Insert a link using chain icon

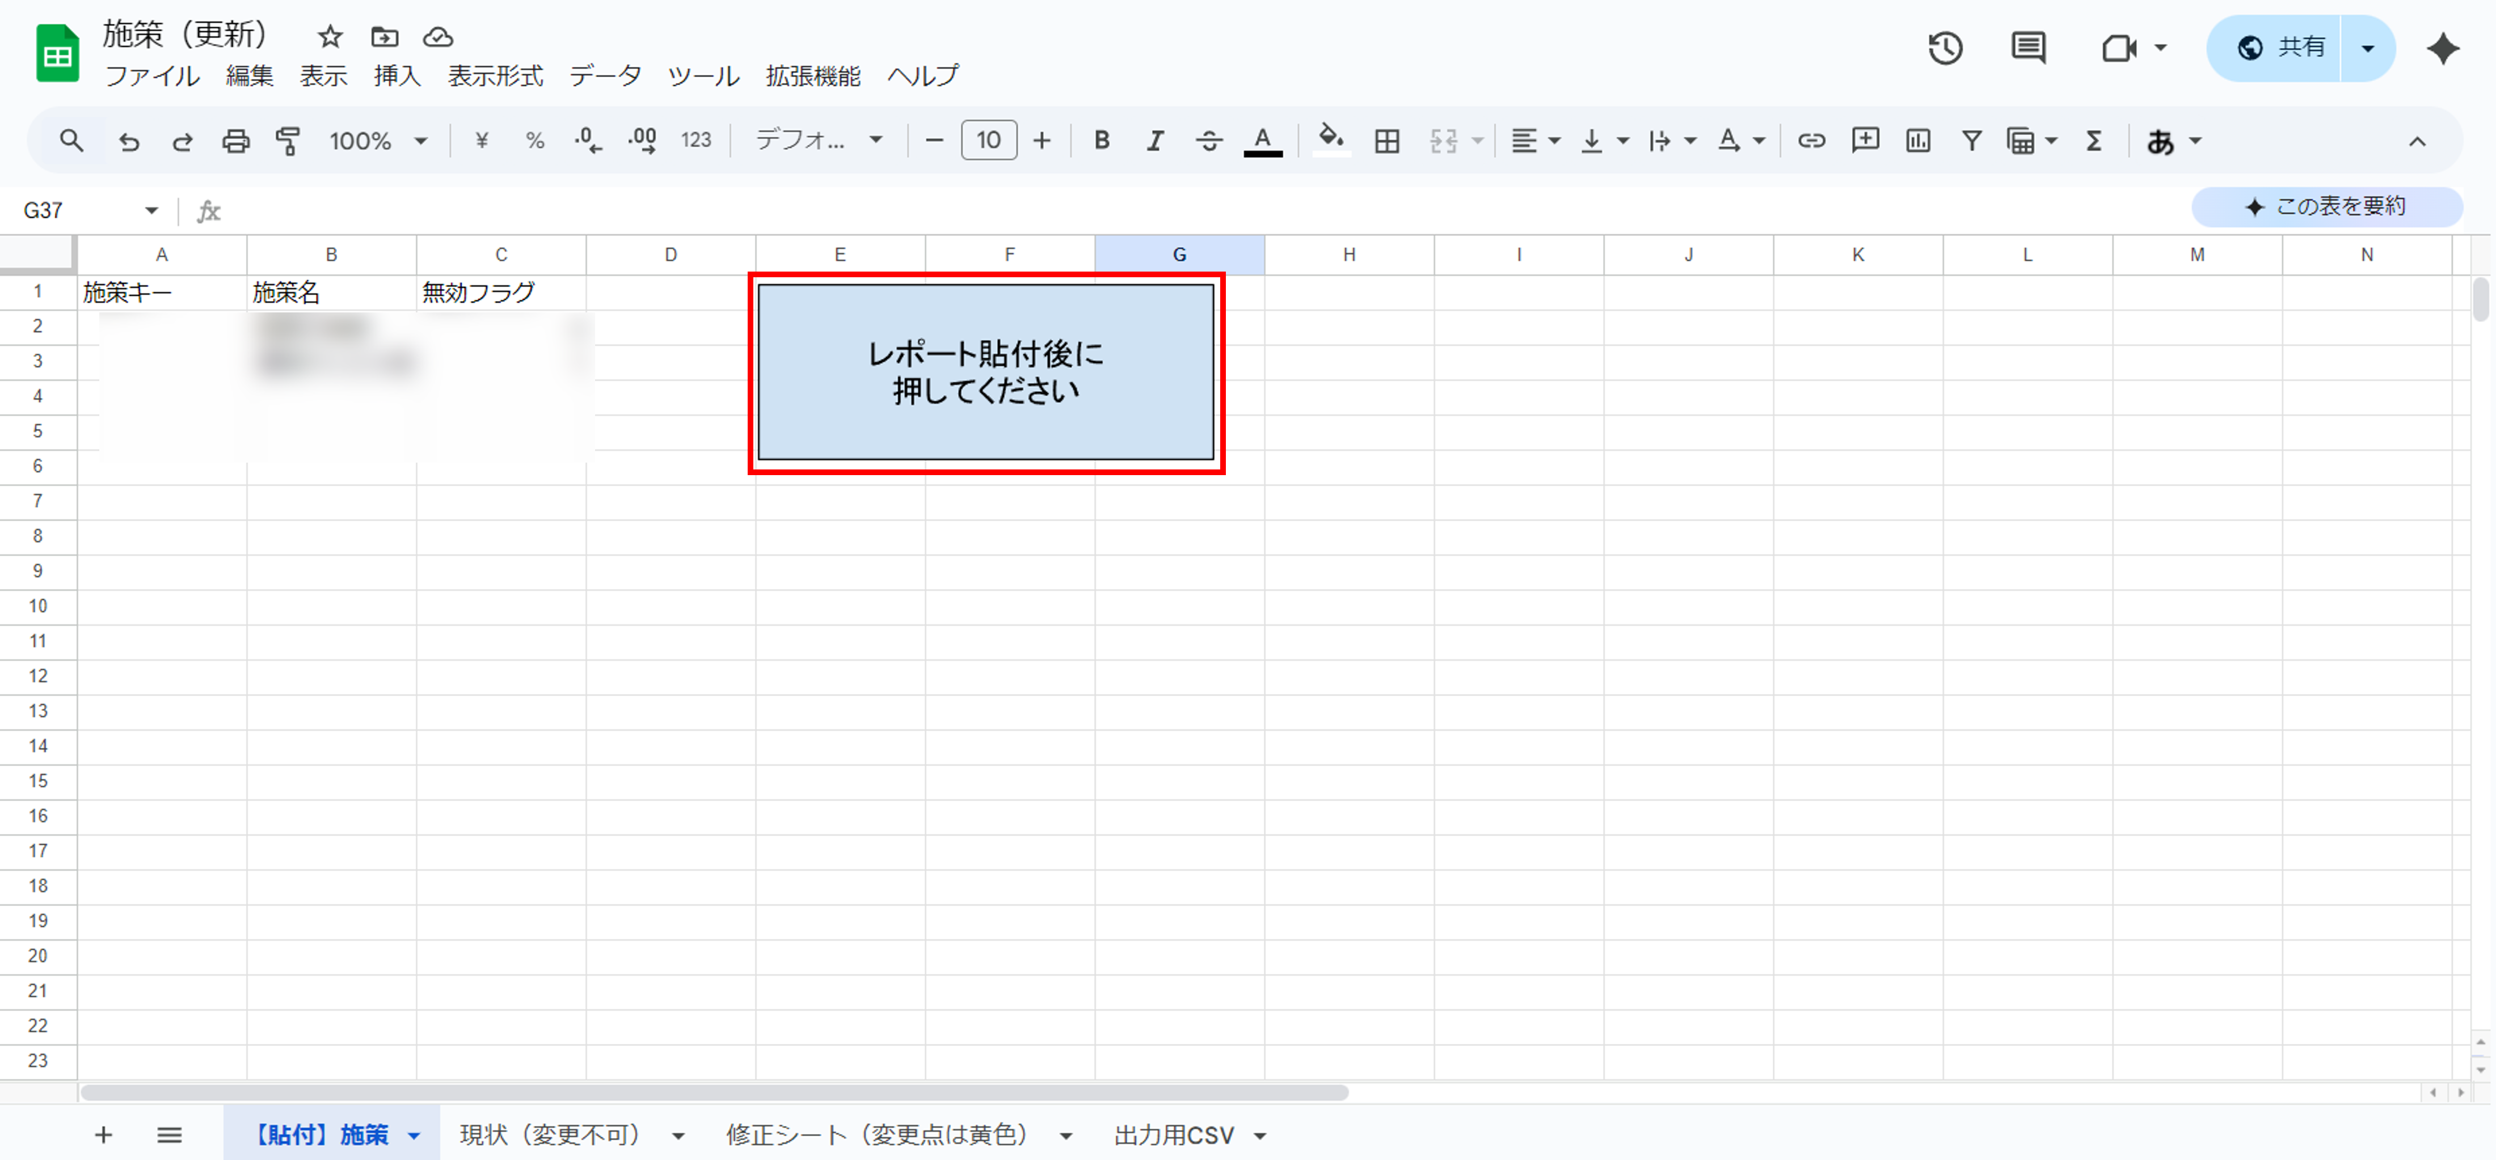(x=1811, y=141)
